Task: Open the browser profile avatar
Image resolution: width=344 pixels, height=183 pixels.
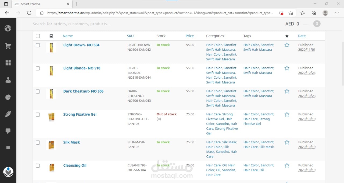Action: [x=325, y=13]
